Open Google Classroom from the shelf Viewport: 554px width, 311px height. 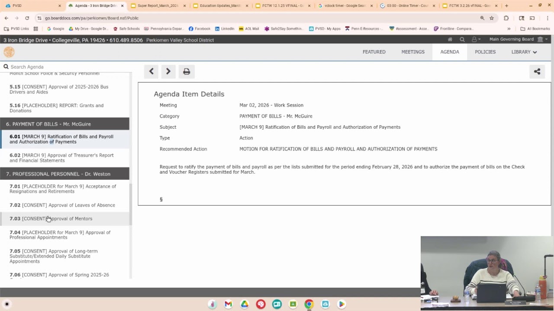click(x=293, y=304)
